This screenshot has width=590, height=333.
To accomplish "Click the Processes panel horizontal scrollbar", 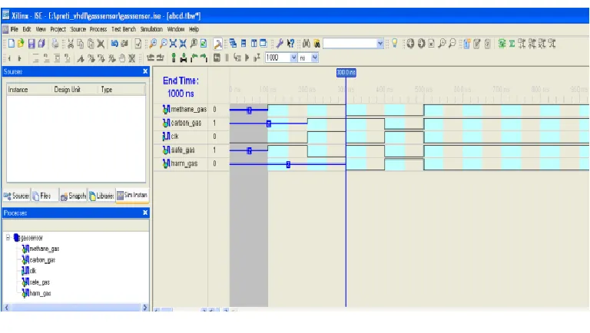I will 76,308.
